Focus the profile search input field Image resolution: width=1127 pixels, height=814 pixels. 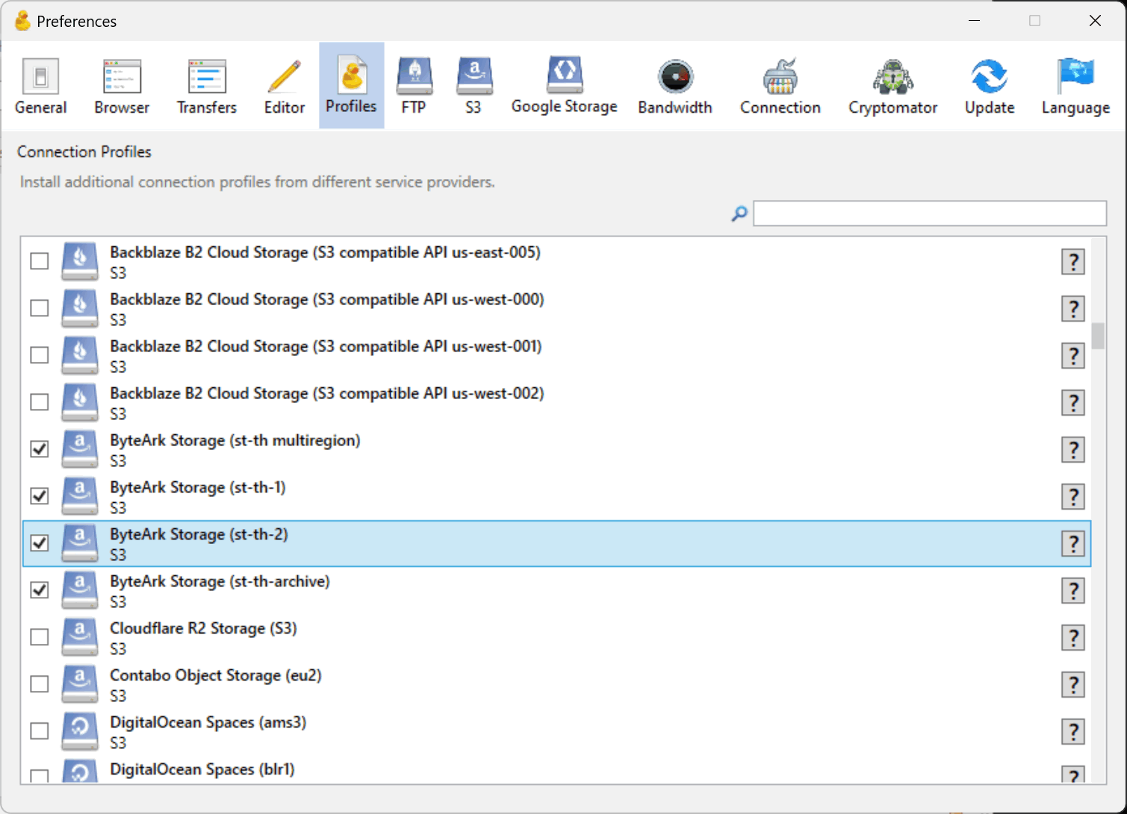tap(930, 213)
